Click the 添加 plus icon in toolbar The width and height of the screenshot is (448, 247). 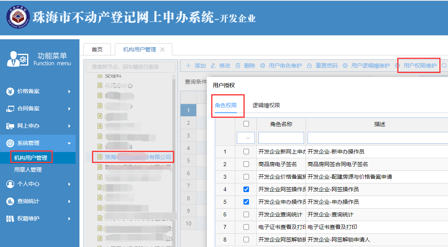pyautogui.click(x=188, y=66)
